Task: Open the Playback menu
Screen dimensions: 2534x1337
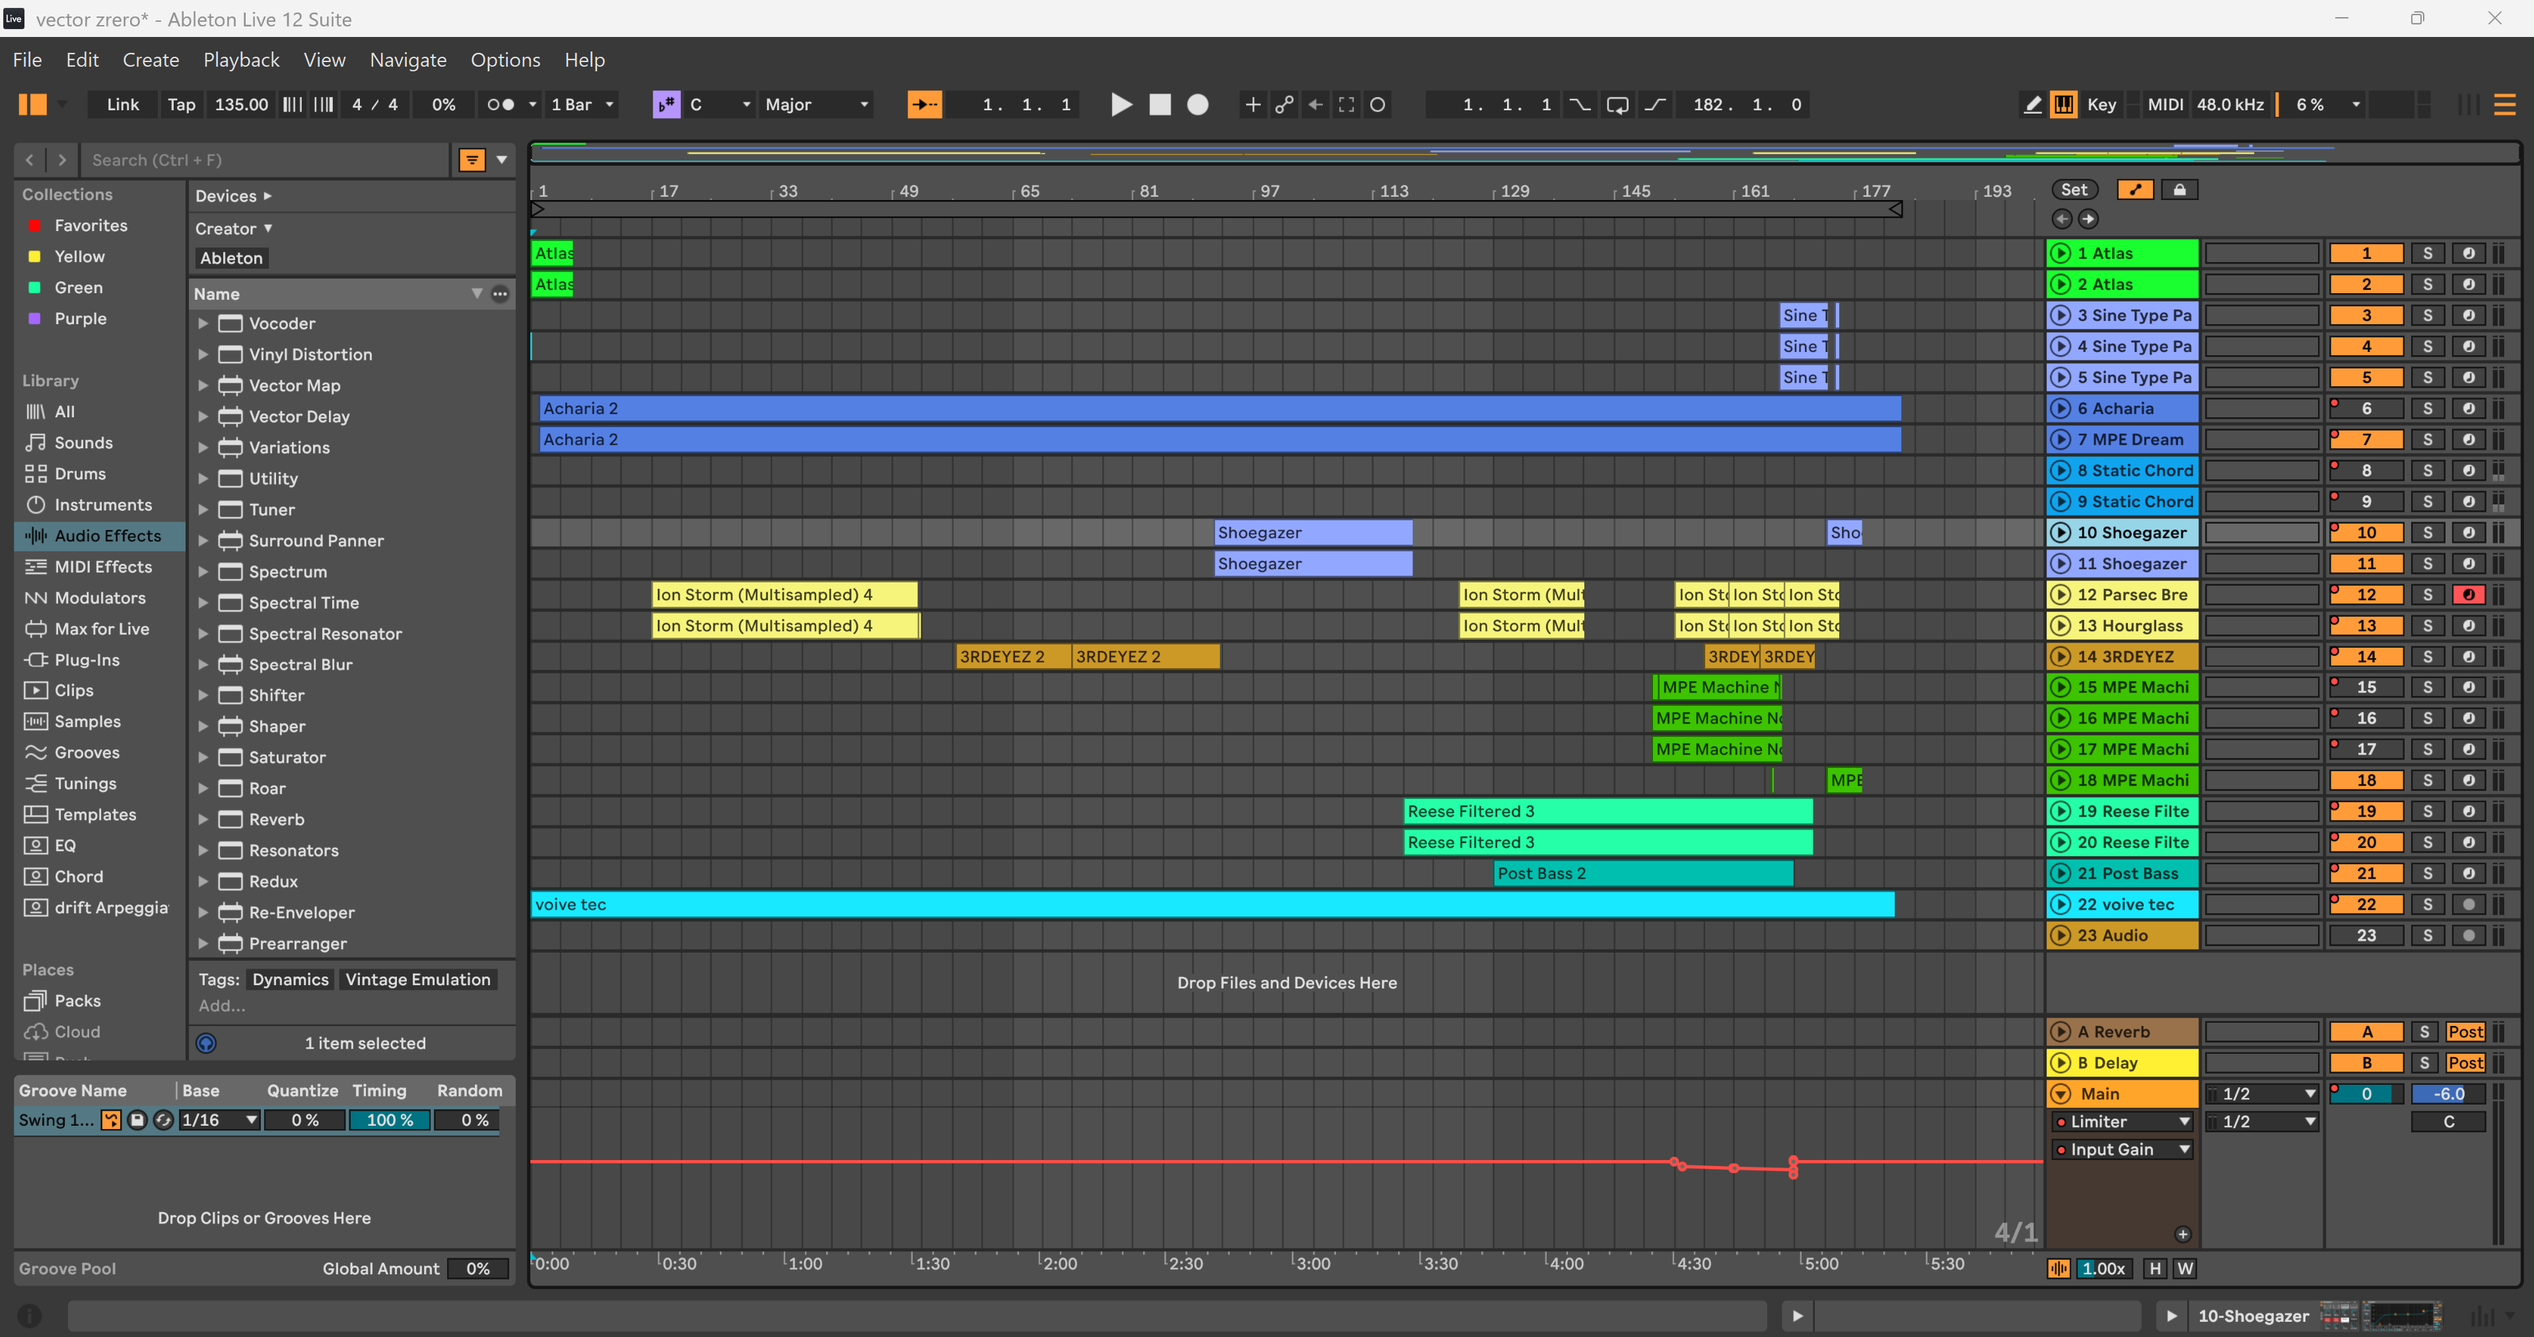Action: coord(241,60)
